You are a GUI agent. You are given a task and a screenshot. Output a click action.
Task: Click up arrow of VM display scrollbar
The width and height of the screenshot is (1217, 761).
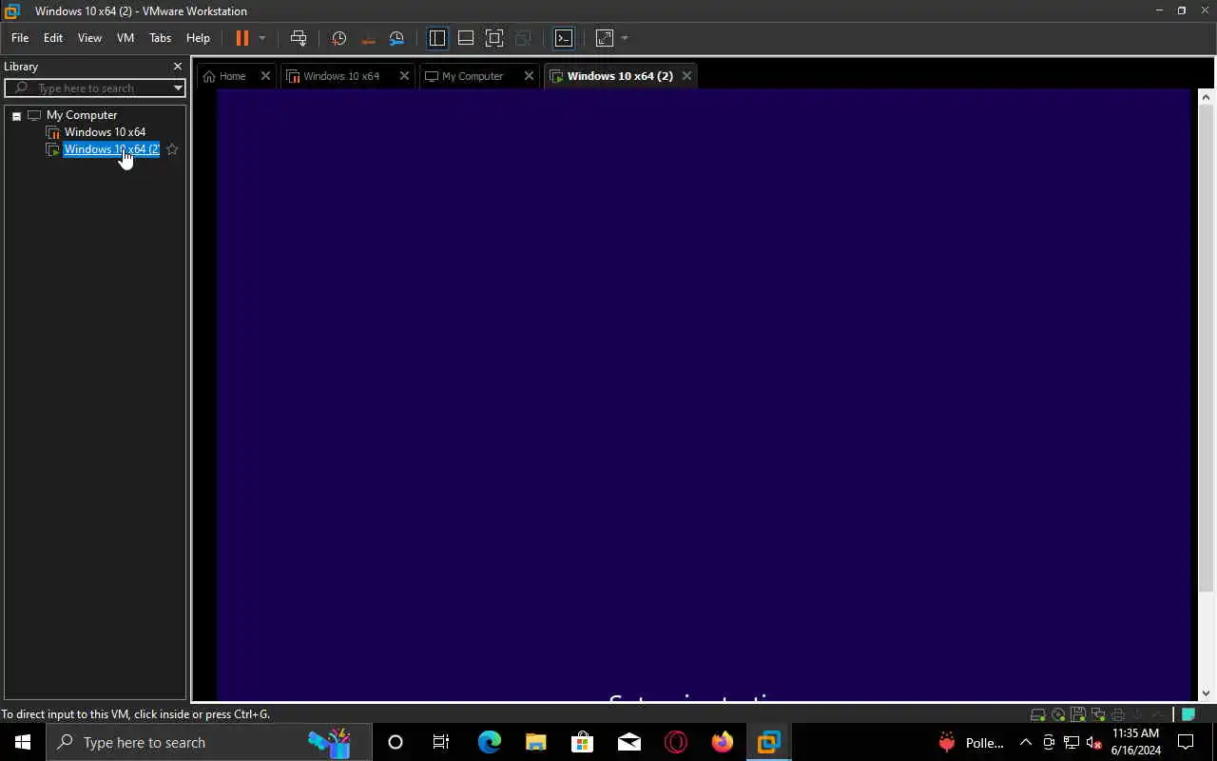click(1206, 96)
